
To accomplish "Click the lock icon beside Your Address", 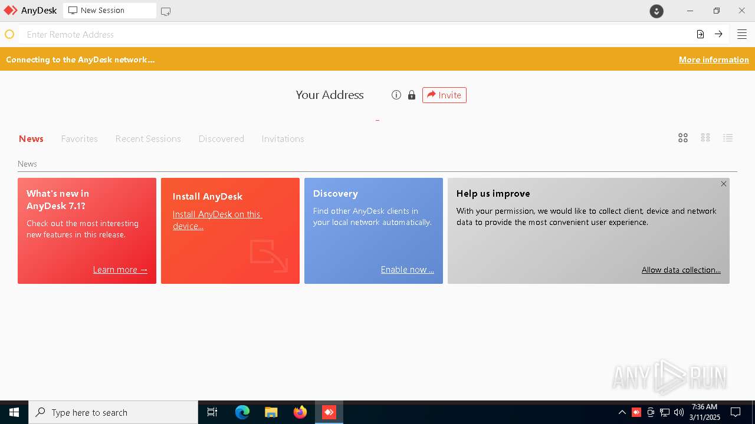I will coord(412,95).
